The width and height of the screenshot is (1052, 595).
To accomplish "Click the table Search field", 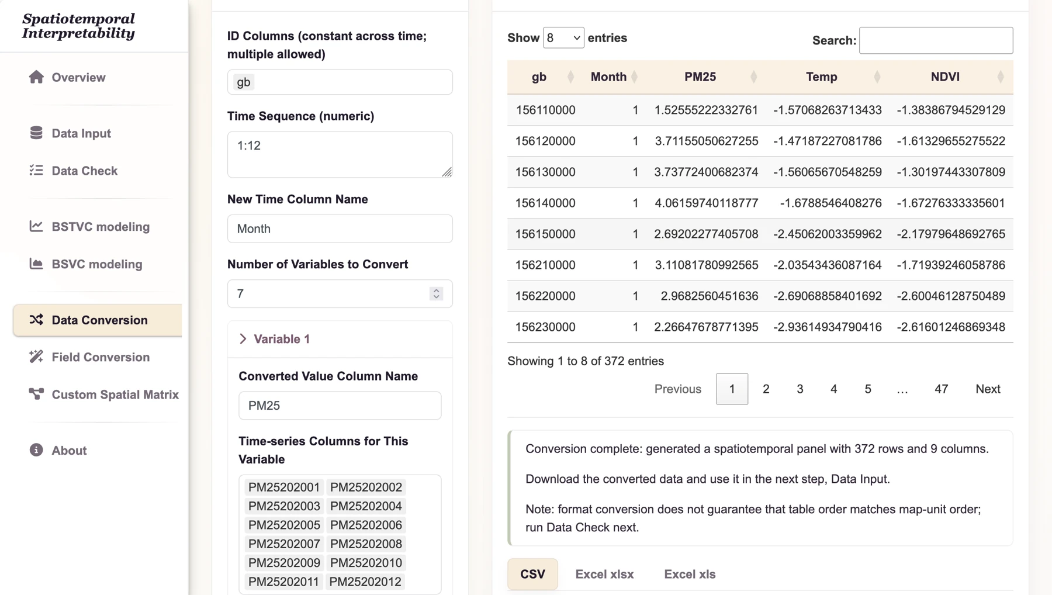I will (936, 40).
